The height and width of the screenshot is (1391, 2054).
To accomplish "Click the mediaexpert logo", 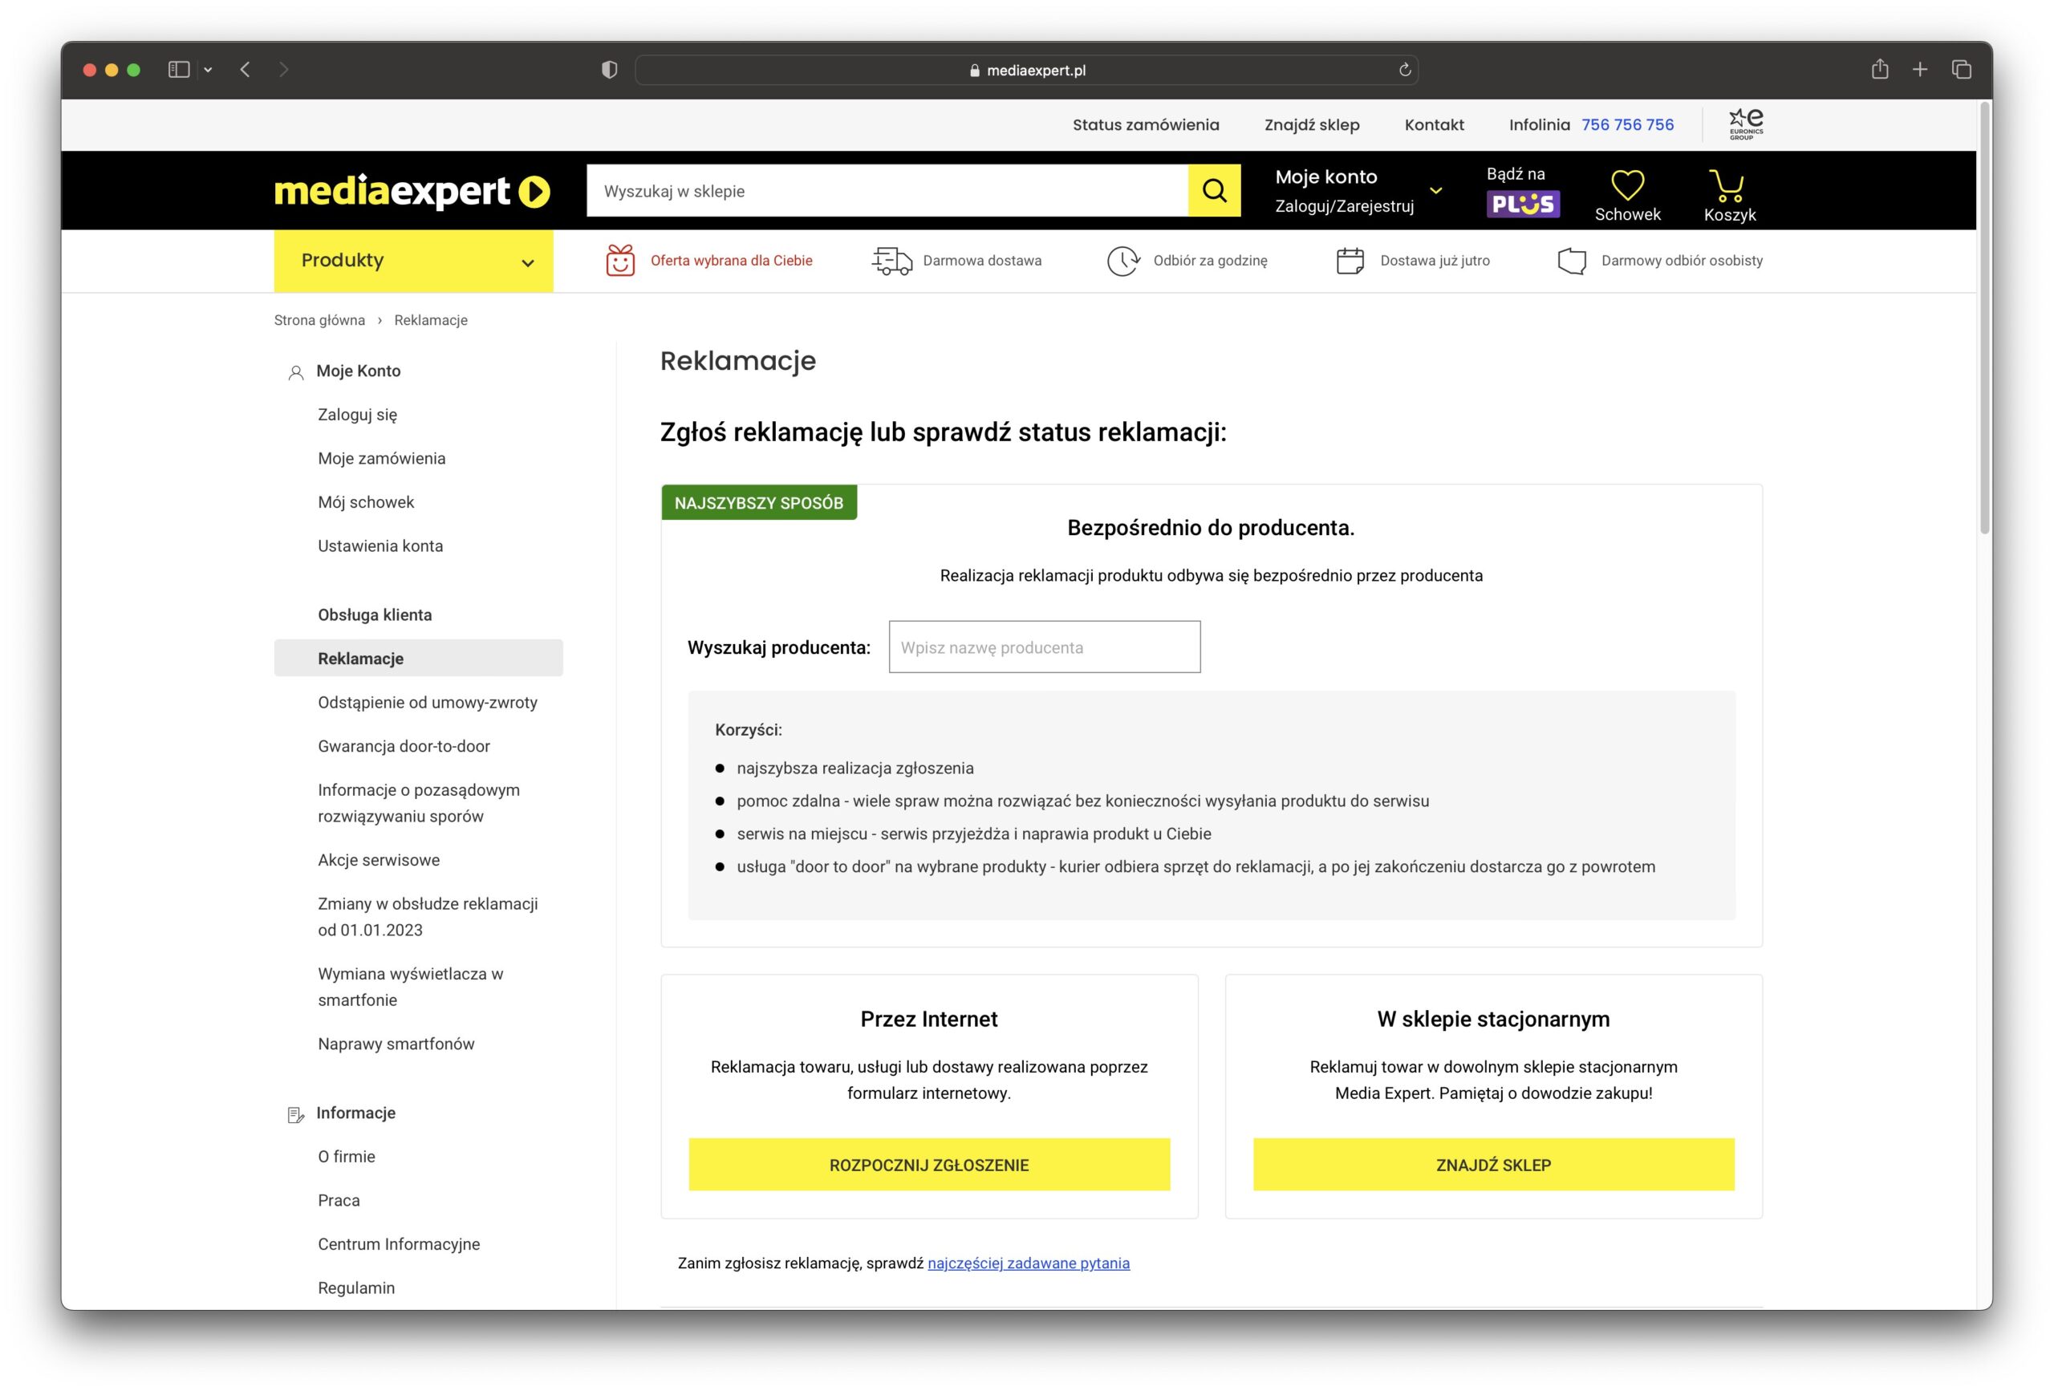I will click(412, 191).
